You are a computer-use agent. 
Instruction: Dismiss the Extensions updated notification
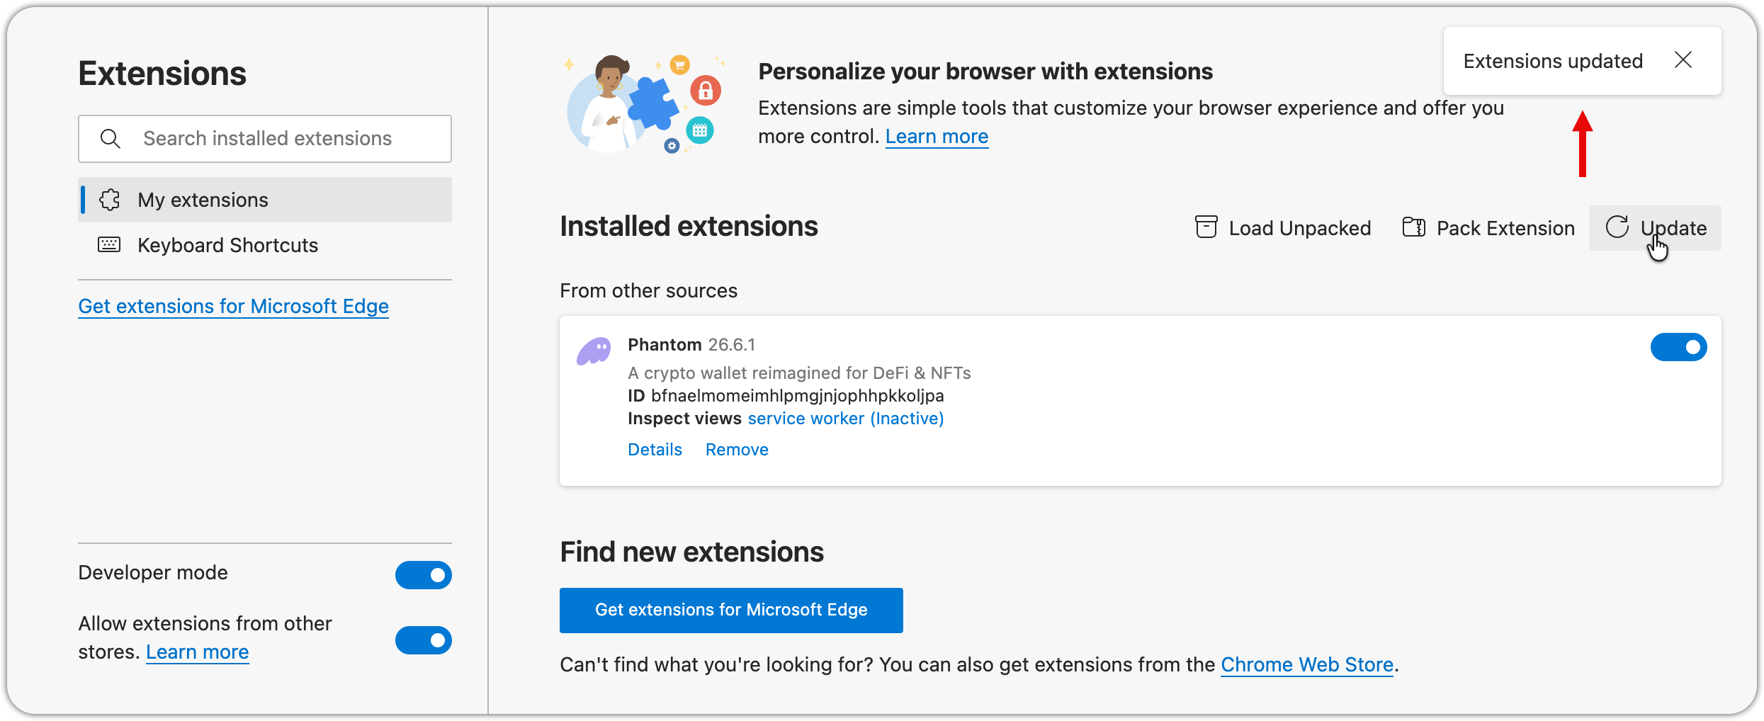click(1683, 60)
